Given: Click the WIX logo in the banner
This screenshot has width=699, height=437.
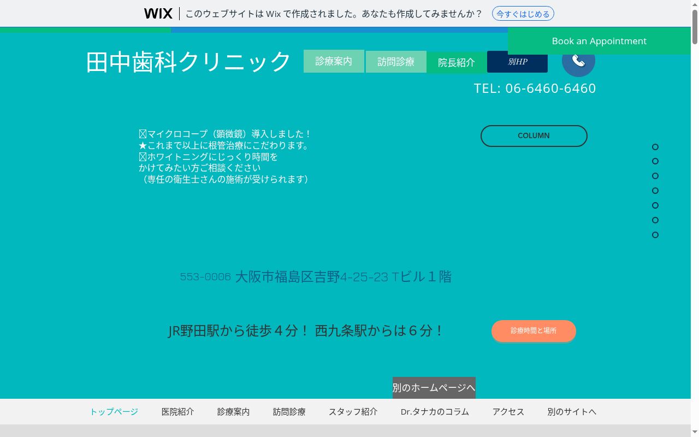Looking at the screenshot, I should 158,14.
